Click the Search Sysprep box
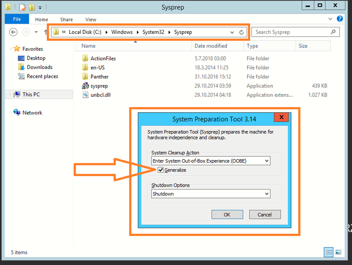 pos(295,32)
